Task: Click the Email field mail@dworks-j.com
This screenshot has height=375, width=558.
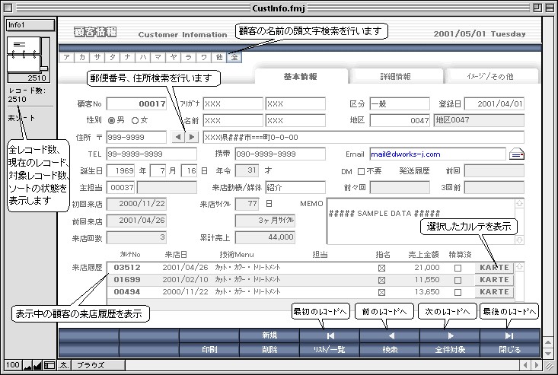Action: click(438, 154)
